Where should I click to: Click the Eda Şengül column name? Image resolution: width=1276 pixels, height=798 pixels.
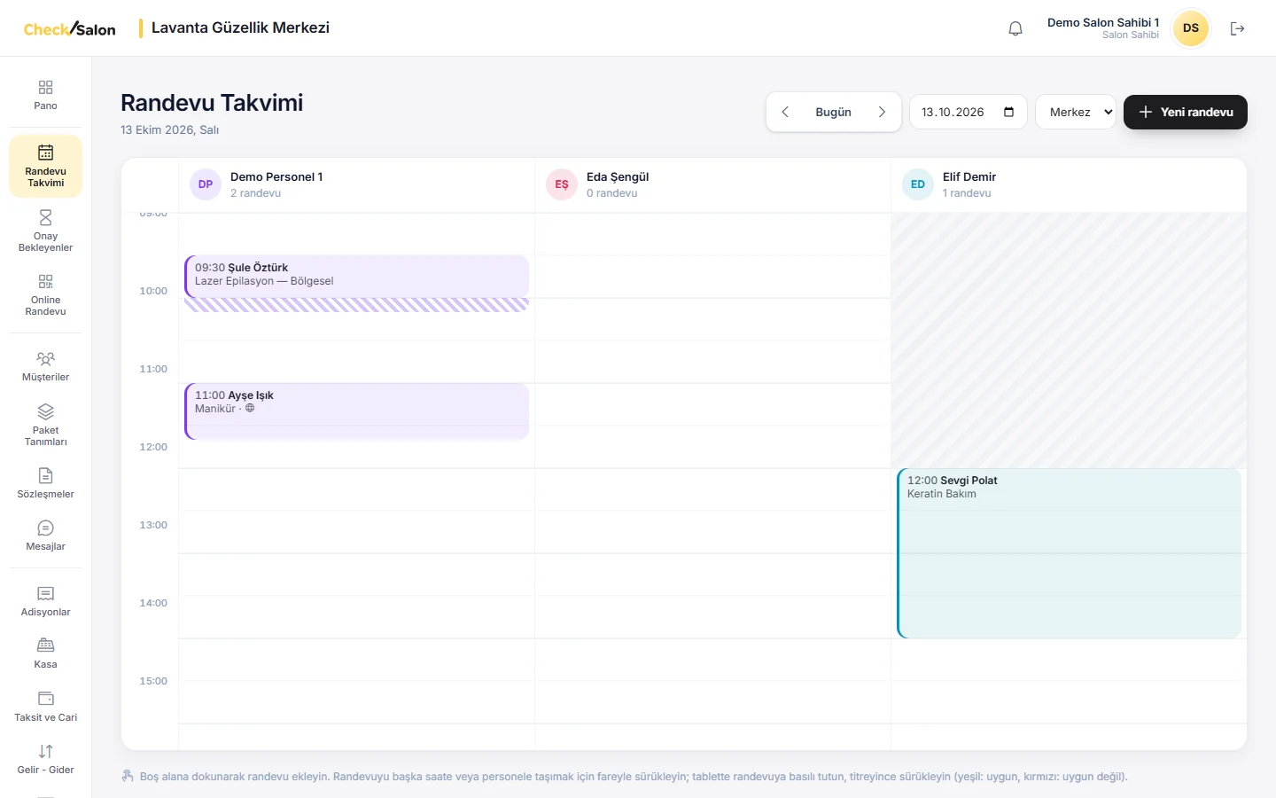pos(618,177)
